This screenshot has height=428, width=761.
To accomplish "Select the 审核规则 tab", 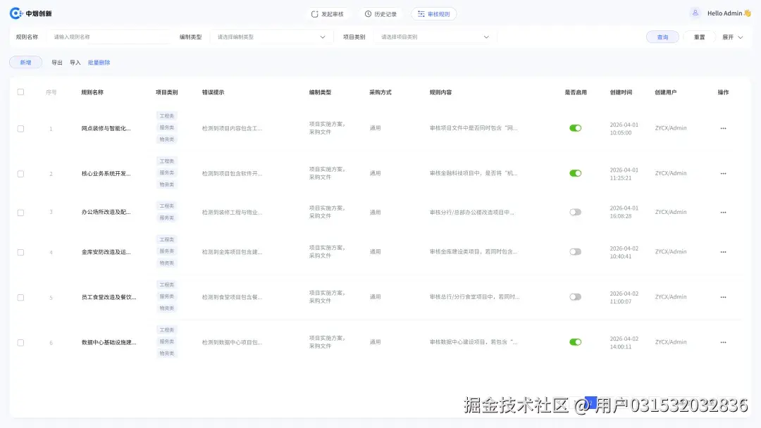I will click(x=433, y=13).
